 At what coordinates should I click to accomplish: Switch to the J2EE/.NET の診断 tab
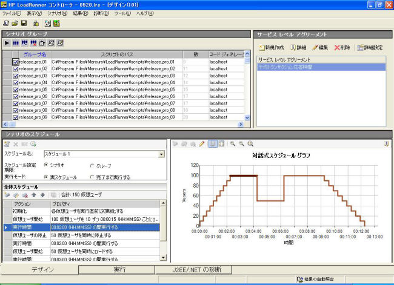[193, 270]
